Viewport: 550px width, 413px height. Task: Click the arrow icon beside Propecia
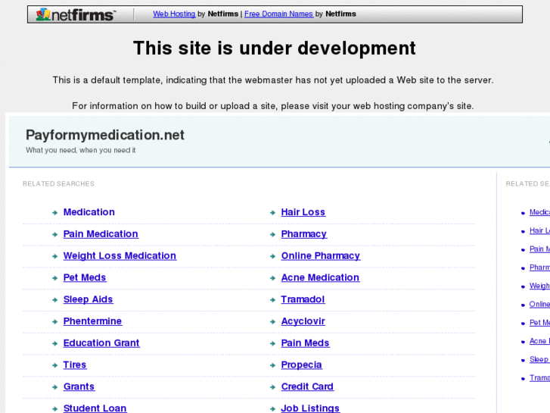(x=272, y=365)
